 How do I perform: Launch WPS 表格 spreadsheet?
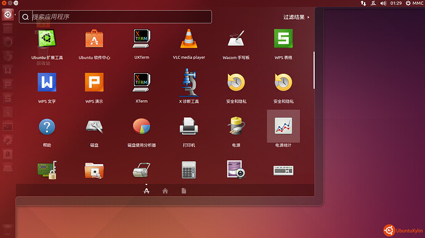tap(283, 39)
